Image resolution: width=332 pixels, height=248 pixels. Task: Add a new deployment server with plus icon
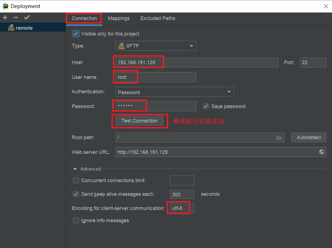[5, 17]
